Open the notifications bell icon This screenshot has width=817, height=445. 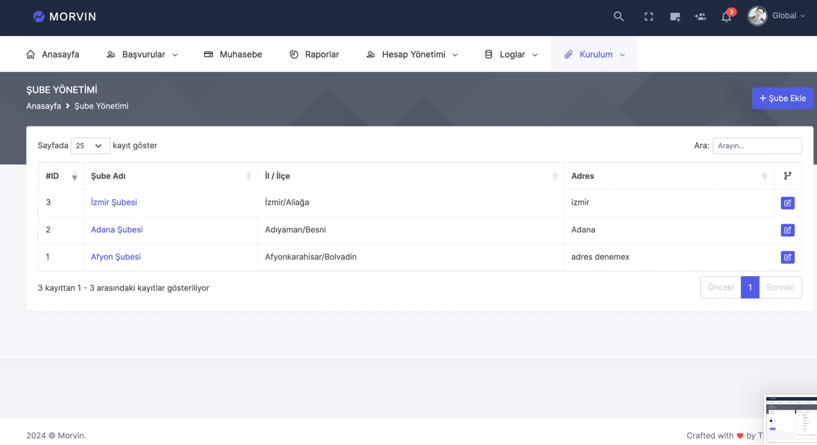726,17
